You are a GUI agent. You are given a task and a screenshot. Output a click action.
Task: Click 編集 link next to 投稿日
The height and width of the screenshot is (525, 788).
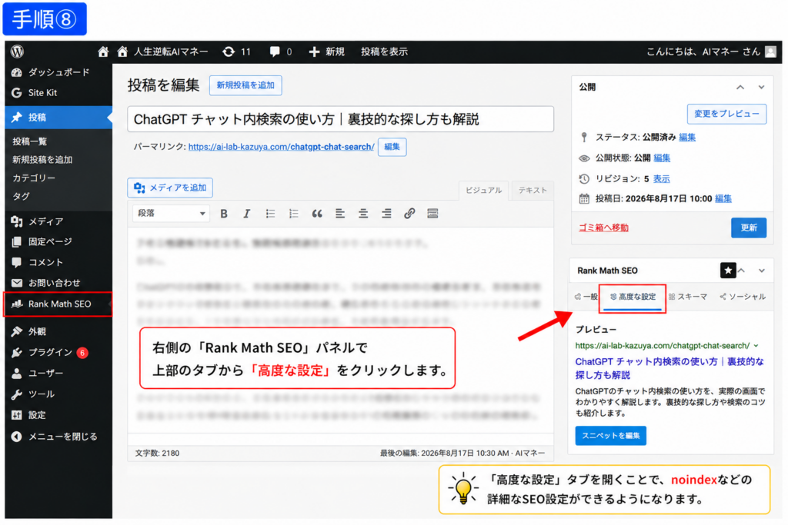pyautogui.click(x=723, y=199)
